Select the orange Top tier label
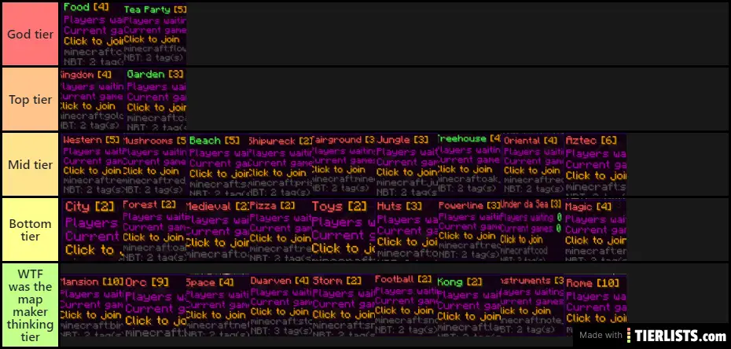 [x=30, y=99]
